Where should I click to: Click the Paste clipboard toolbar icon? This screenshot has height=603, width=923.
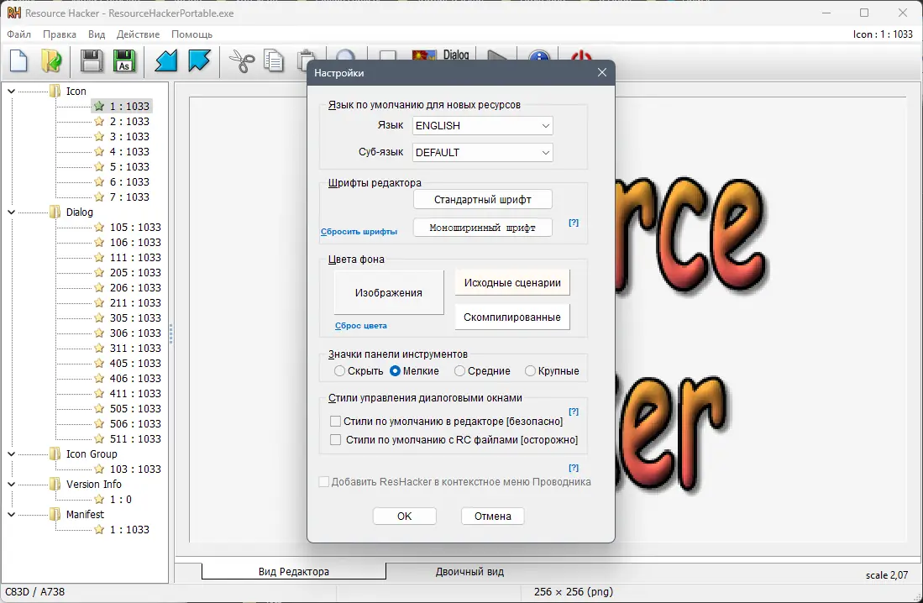[305, 60]
